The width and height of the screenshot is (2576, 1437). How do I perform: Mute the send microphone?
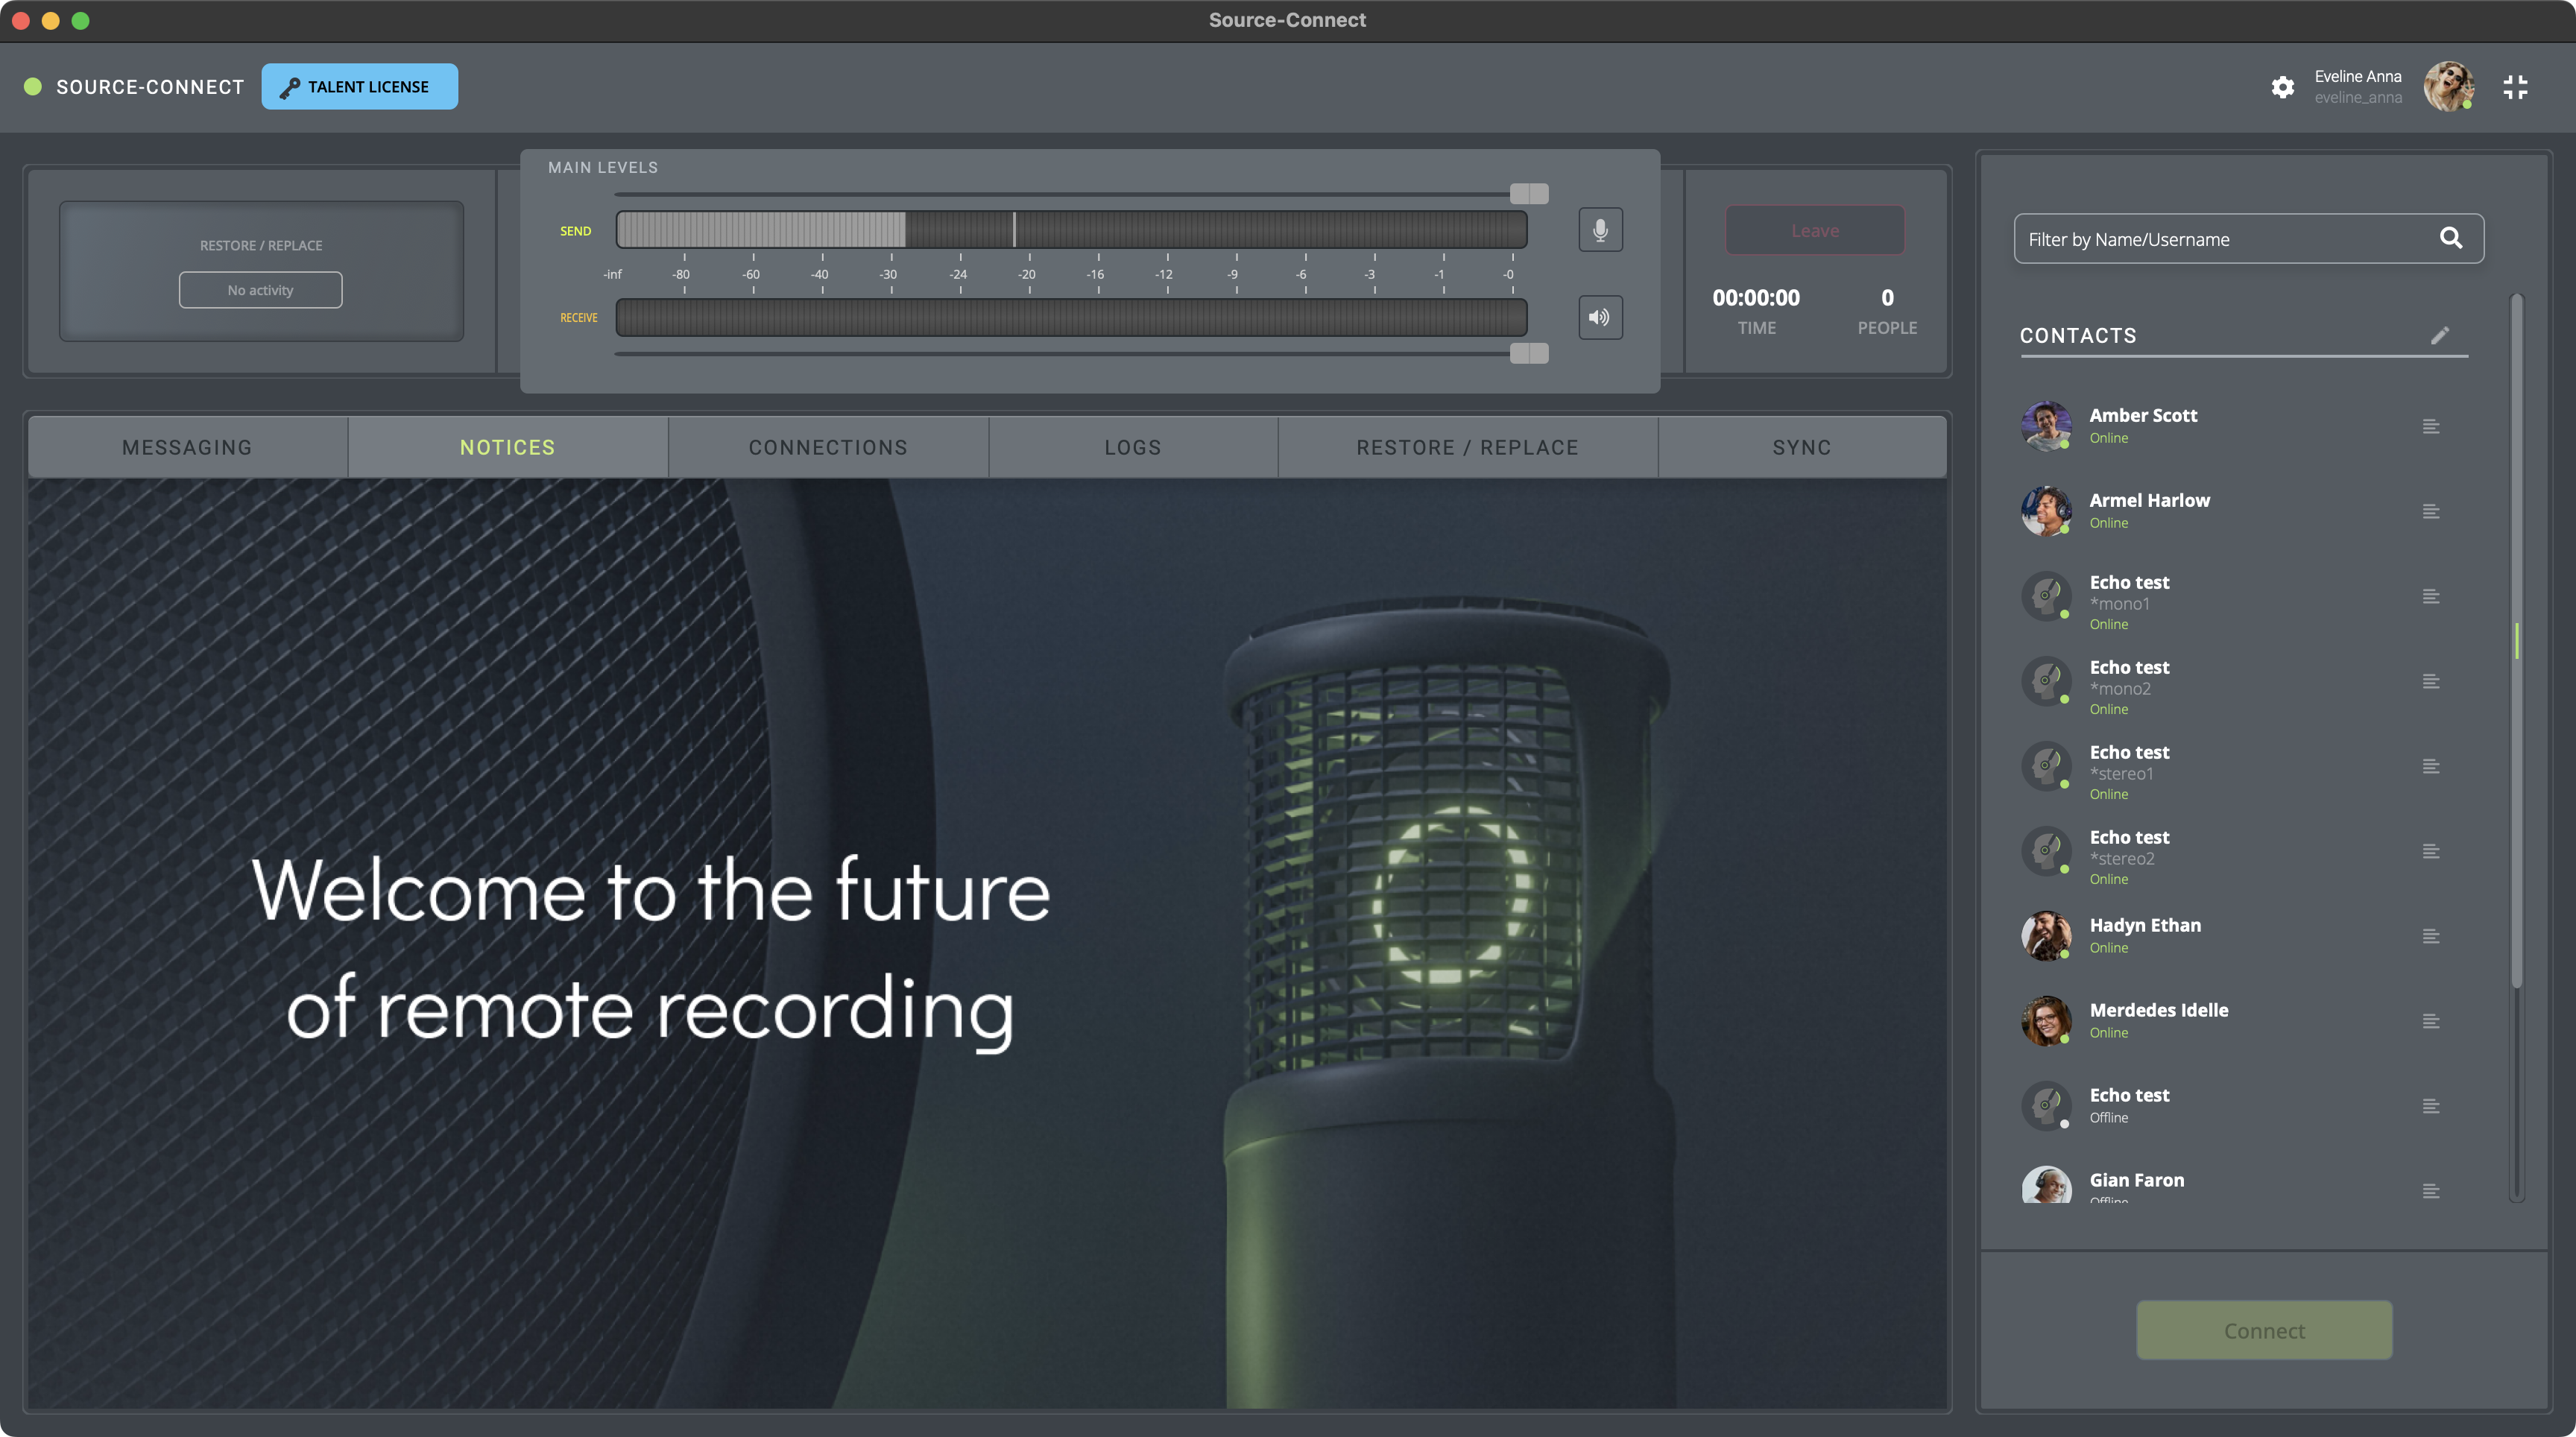[x=1600, y=230]
